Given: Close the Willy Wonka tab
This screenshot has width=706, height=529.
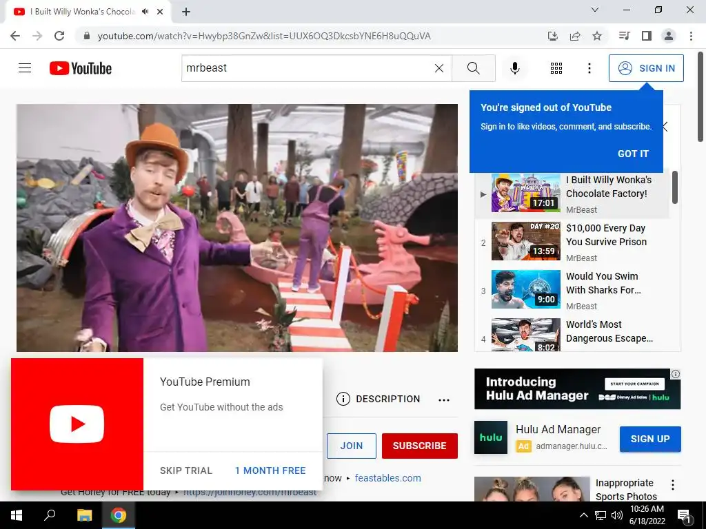Looking at the screenshot, I should point(160,12).
